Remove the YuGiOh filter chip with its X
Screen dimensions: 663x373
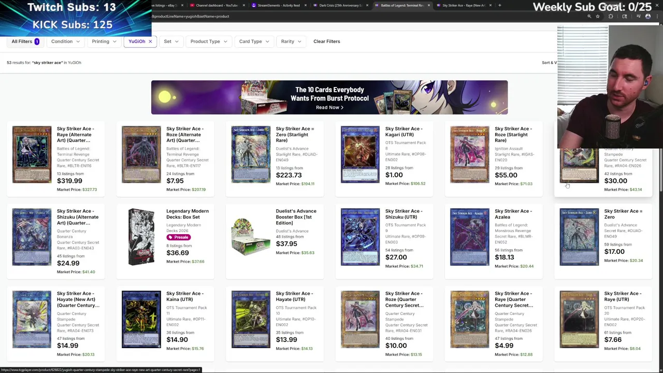click(150, 41)
